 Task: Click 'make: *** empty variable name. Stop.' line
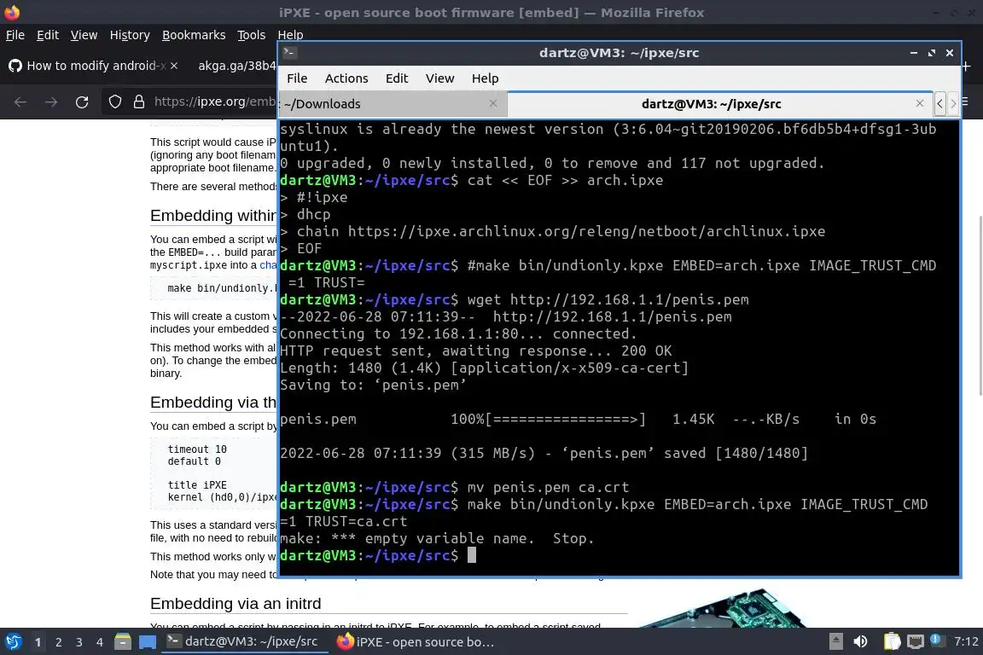(x=437, y=538)
